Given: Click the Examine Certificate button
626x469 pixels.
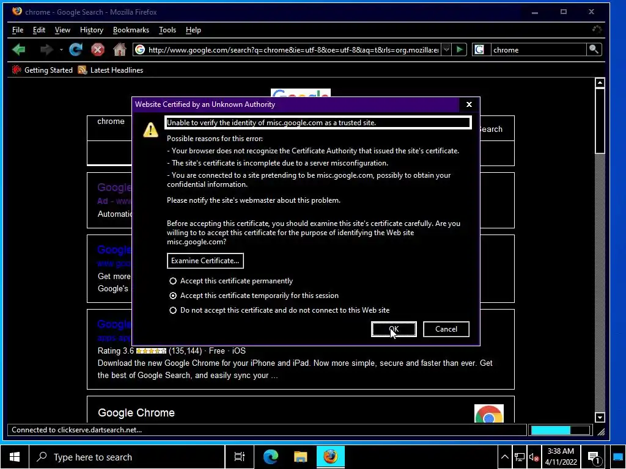Looking at the screenshot, I should pos(205,261).
